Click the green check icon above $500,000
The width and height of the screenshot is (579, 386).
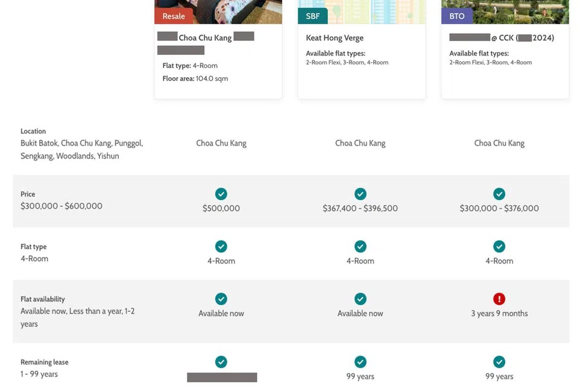coord(221,194)
